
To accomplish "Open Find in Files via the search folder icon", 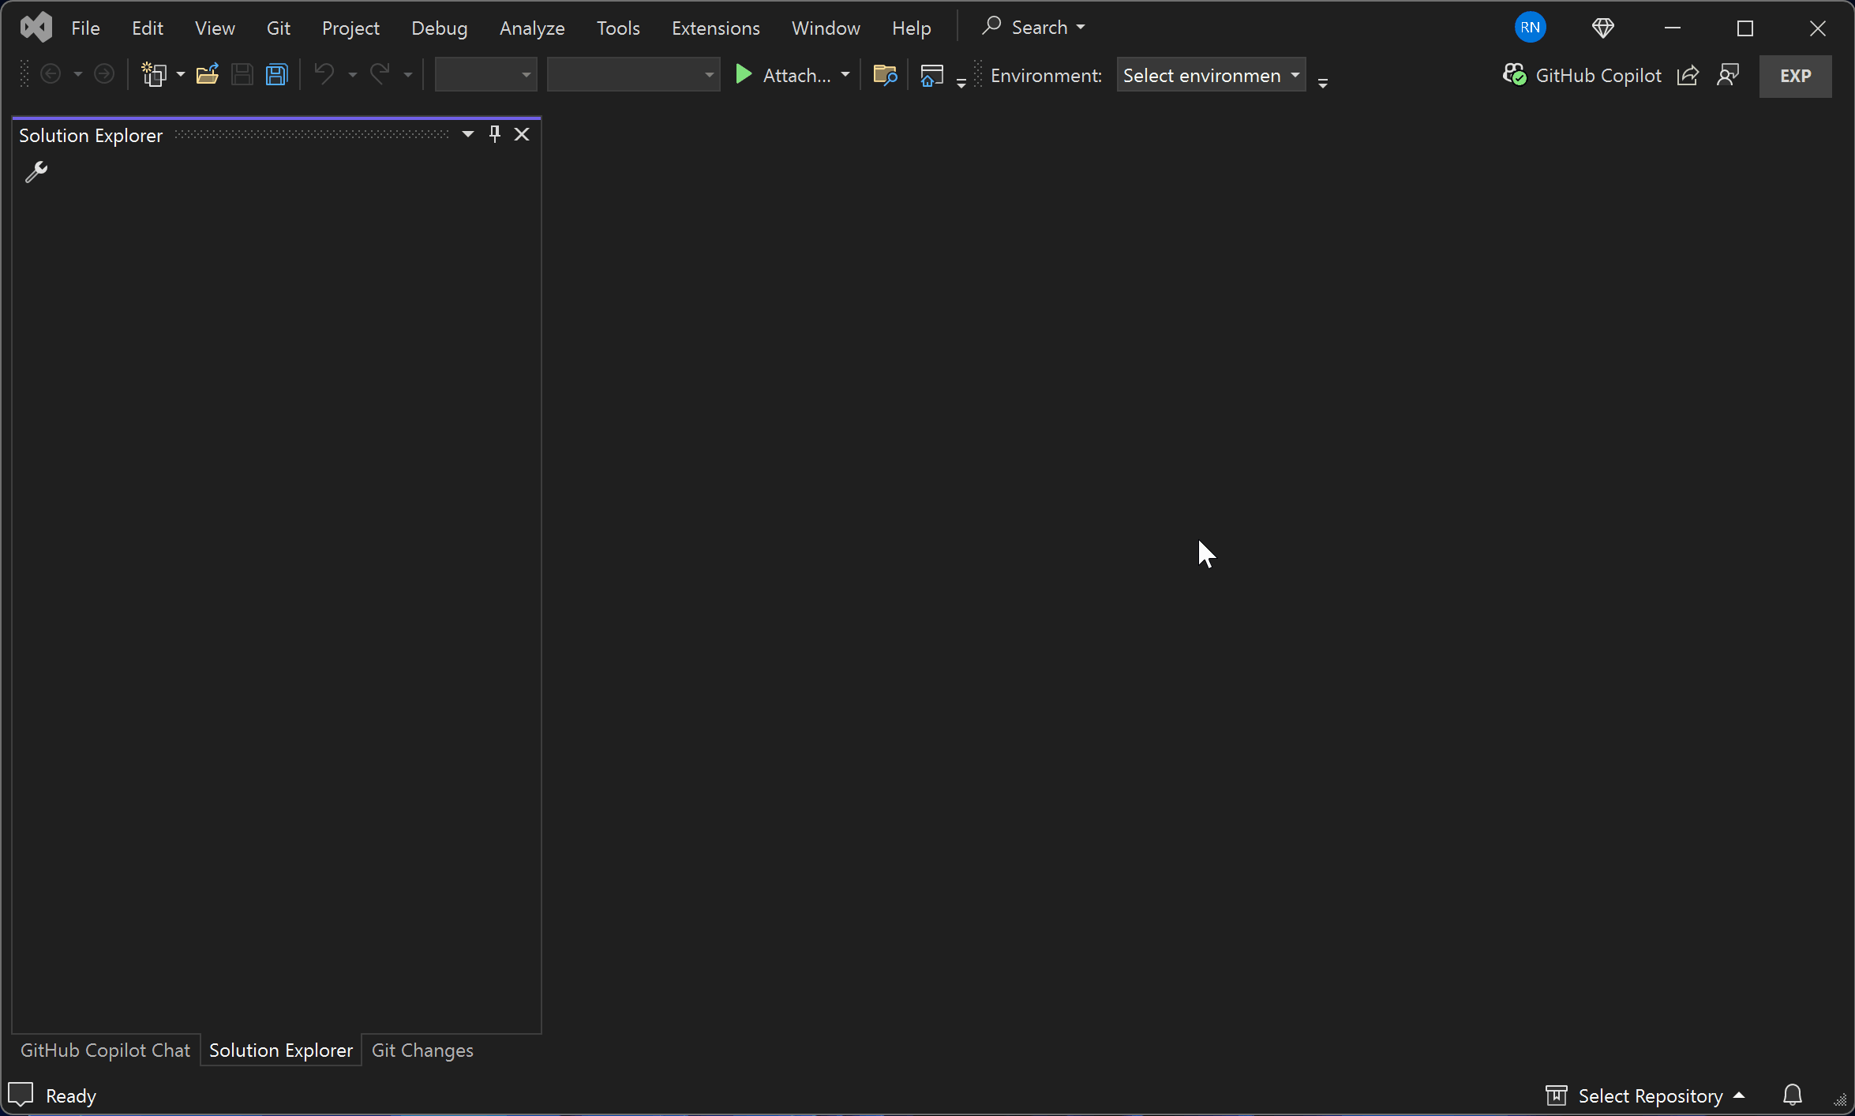I will pyautogui.click(x=884, y=74).
